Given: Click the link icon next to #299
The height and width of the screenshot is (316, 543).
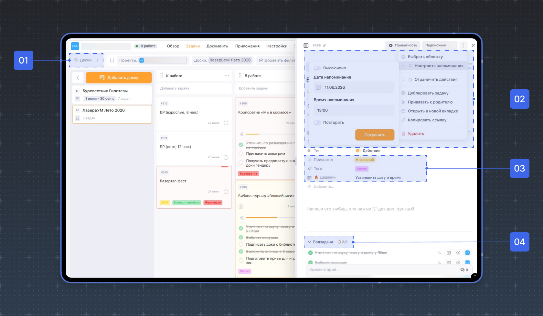Looking at the screenshot, I should coord(325,45).
